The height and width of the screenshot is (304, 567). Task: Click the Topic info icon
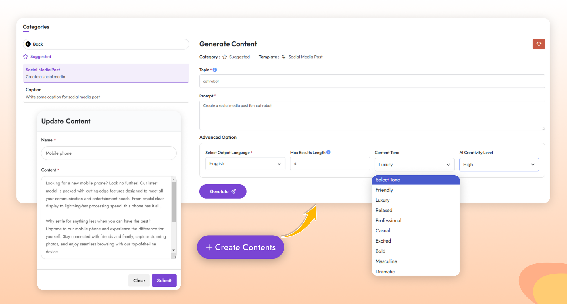click(x=215, y=70)
